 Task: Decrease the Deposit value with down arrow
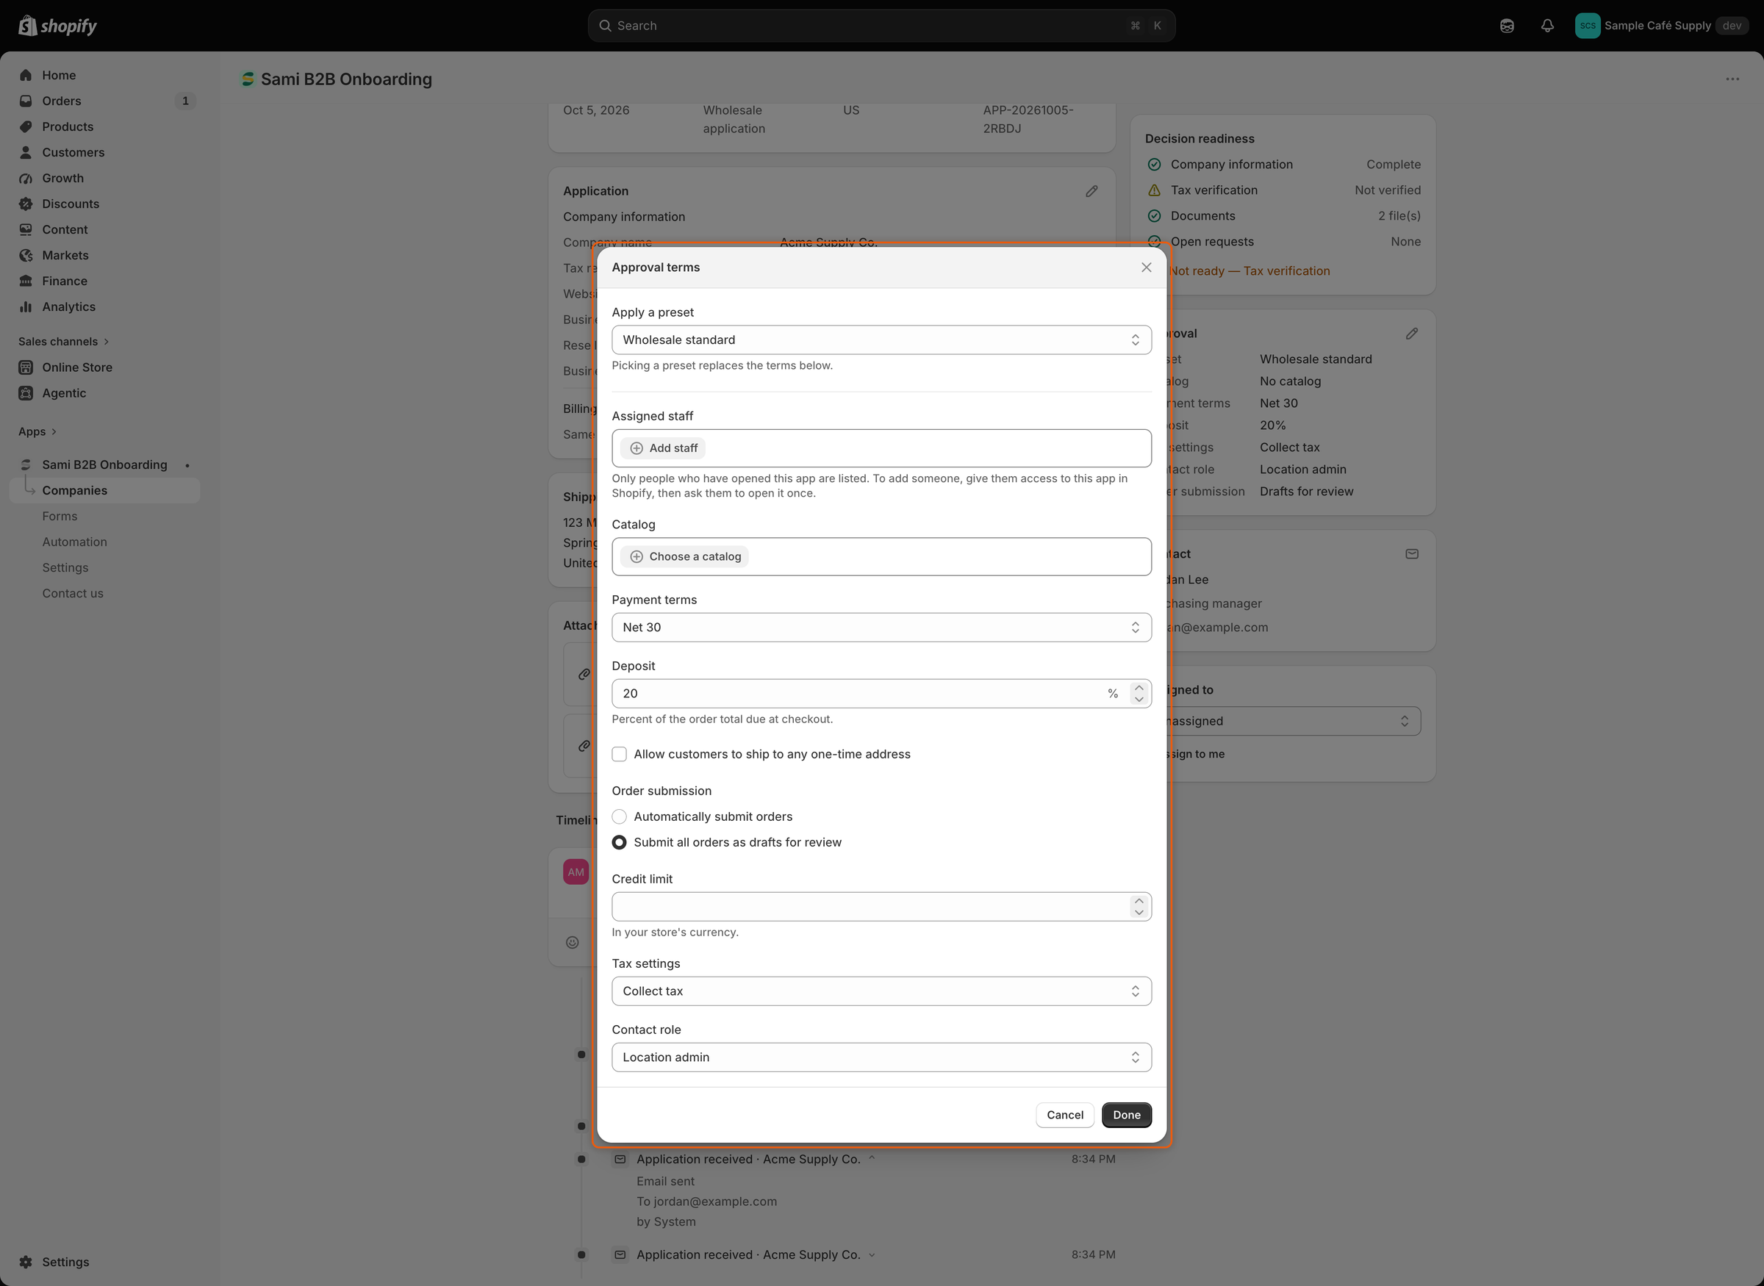(1139, 700)
